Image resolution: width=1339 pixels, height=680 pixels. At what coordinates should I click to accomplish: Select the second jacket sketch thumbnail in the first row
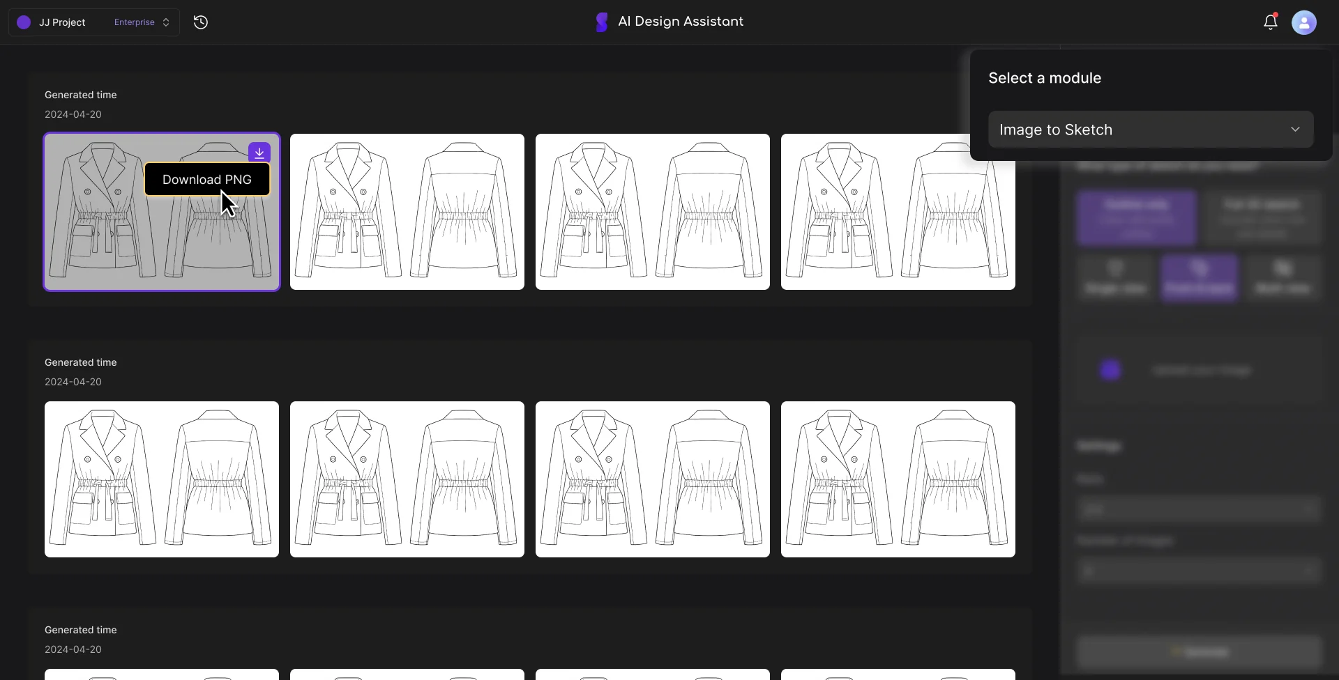(407, 212)
